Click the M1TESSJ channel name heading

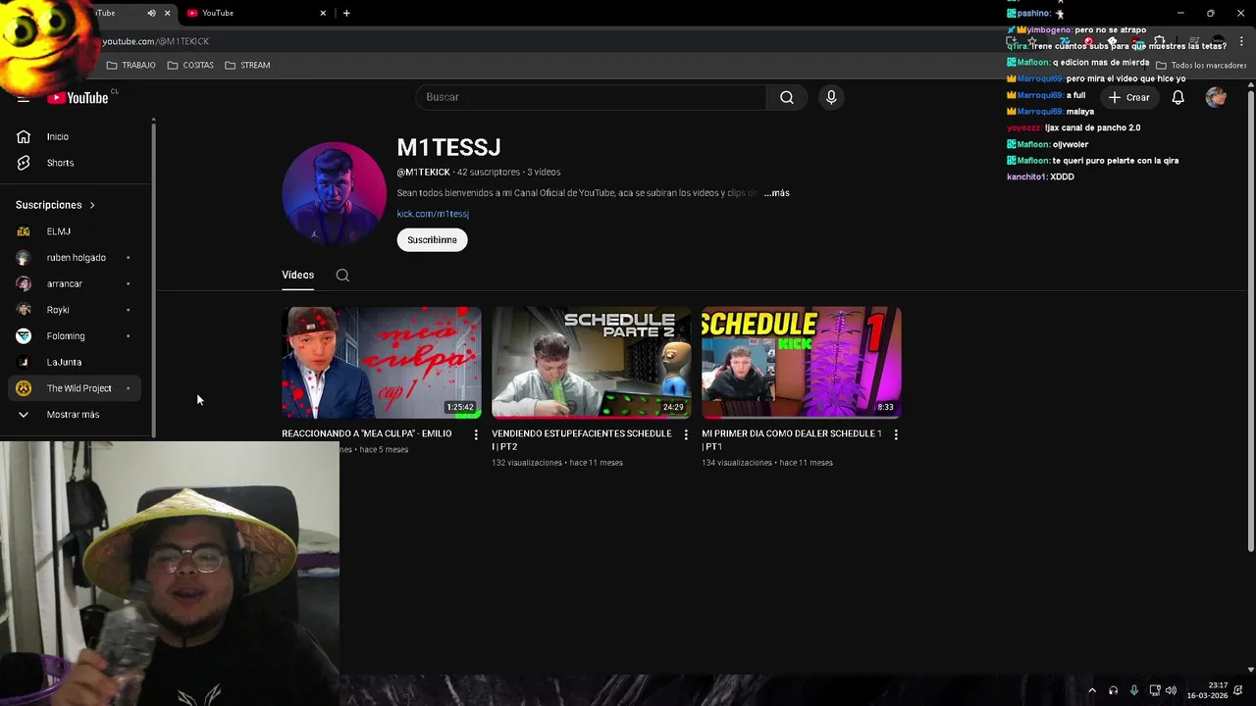pos(448,147)
